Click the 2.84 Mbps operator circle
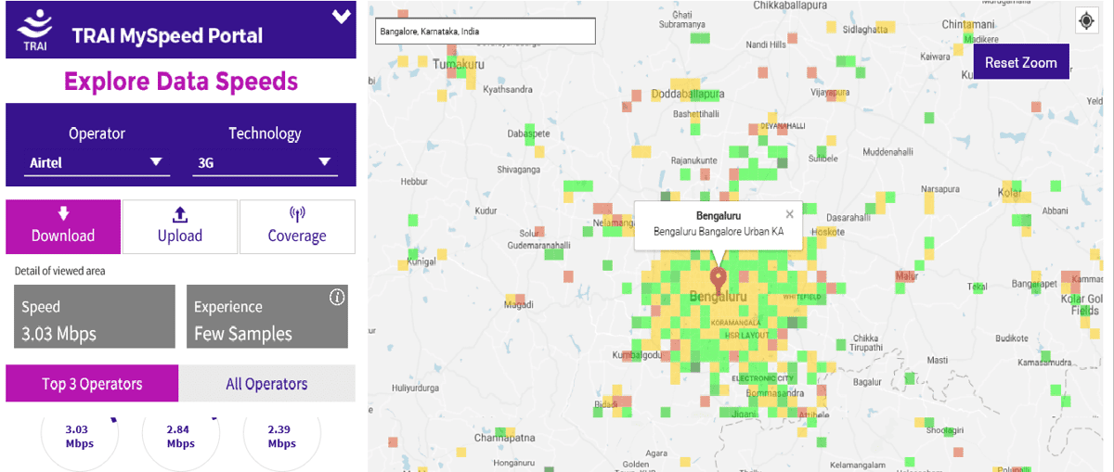1114x472 pixels. pyautogui.click(x=181, y=437)
